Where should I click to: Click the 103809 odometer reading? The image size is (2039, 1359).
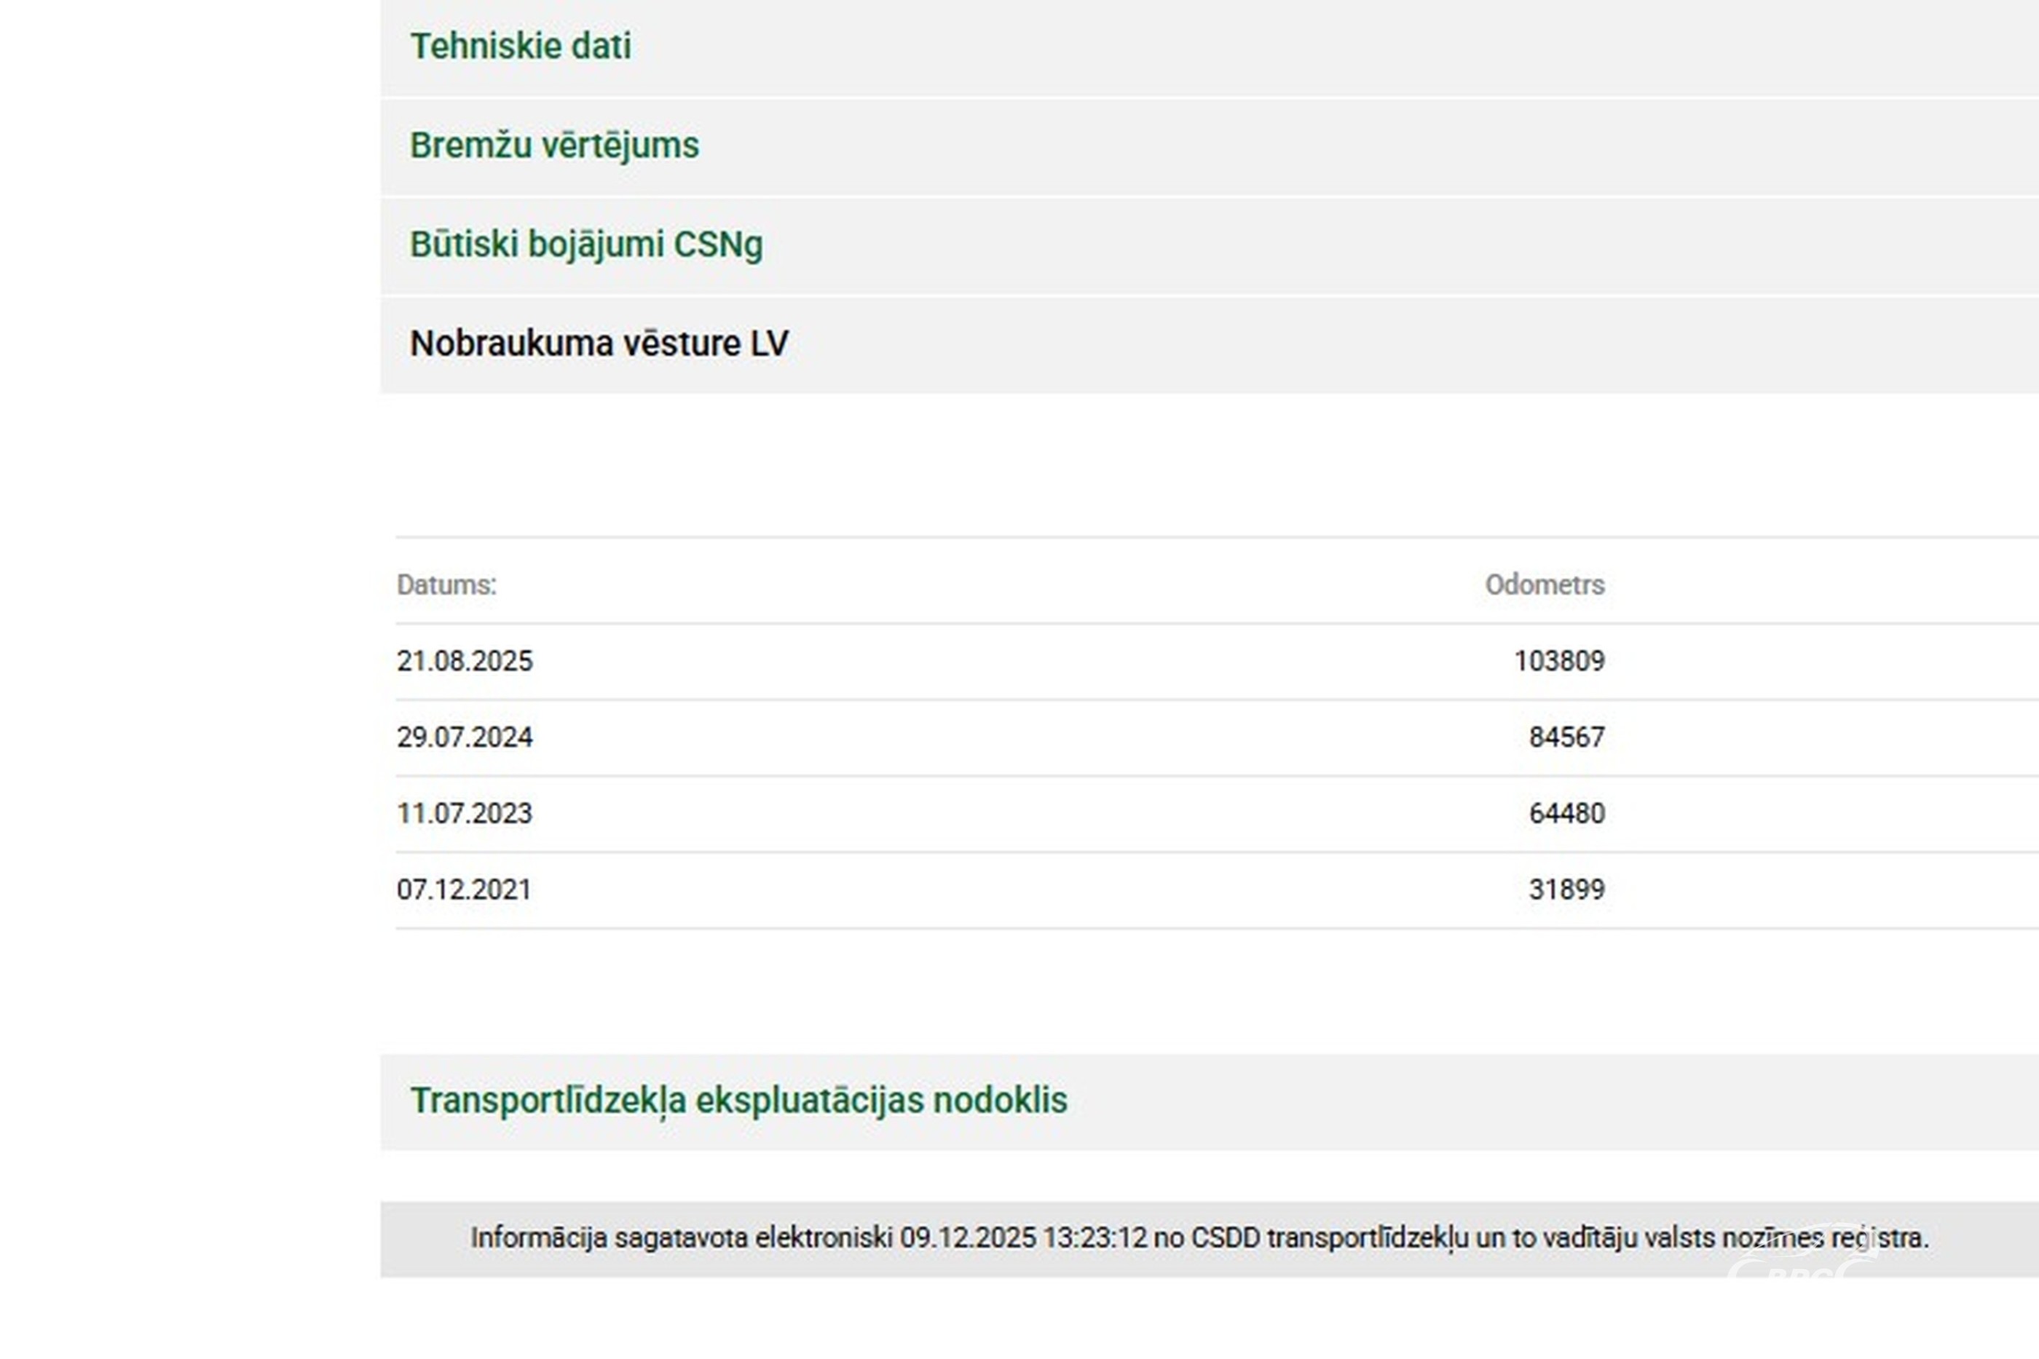click(x=1558, y=661)
